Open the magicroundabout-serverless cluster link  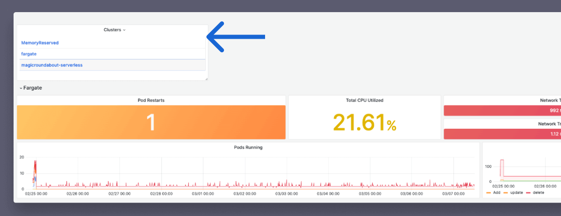click(x=52, y=65)
